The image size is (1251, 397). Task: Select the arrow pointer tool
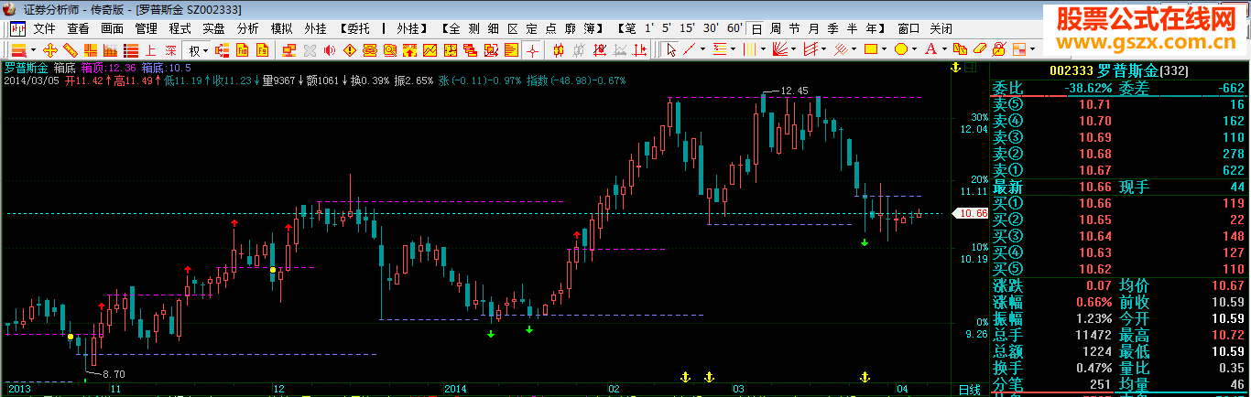671,49
